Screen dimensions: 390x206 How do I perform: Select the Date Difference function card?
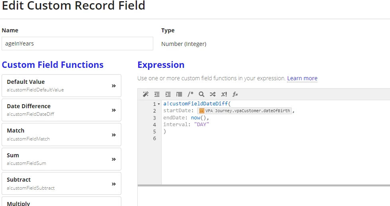(61, 110)
